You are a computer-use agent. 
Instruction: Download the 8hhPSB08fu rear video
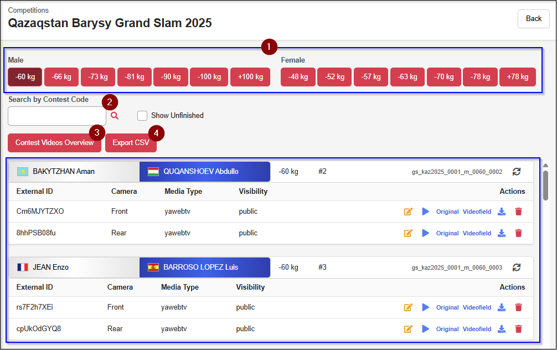tap(502, 233)
